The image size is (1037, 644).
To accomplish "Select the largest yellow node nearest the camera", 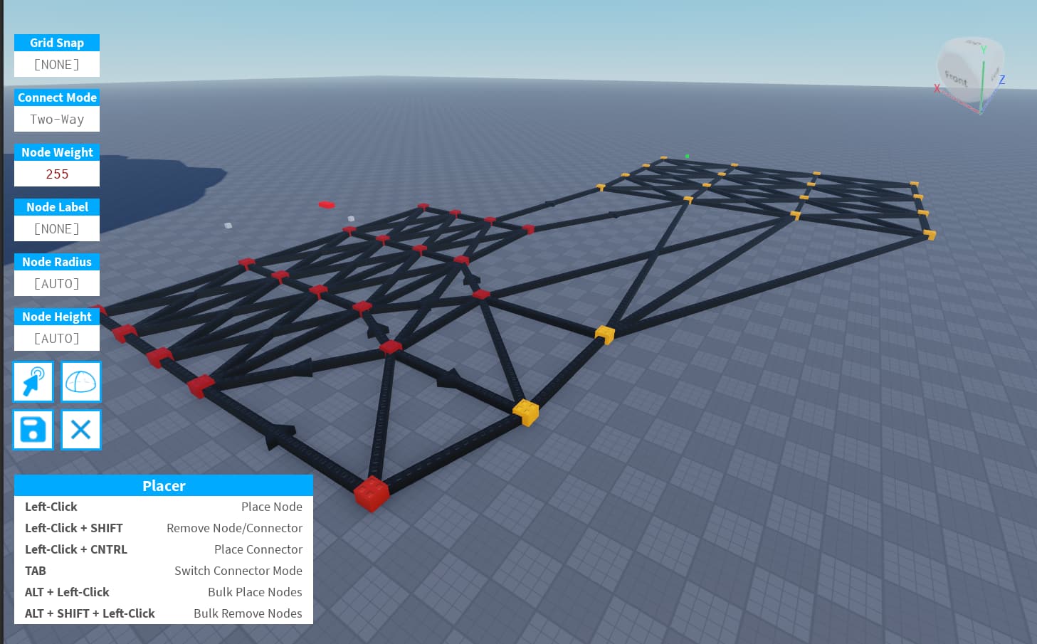I will pyautogui.click(x=526, y=412).
